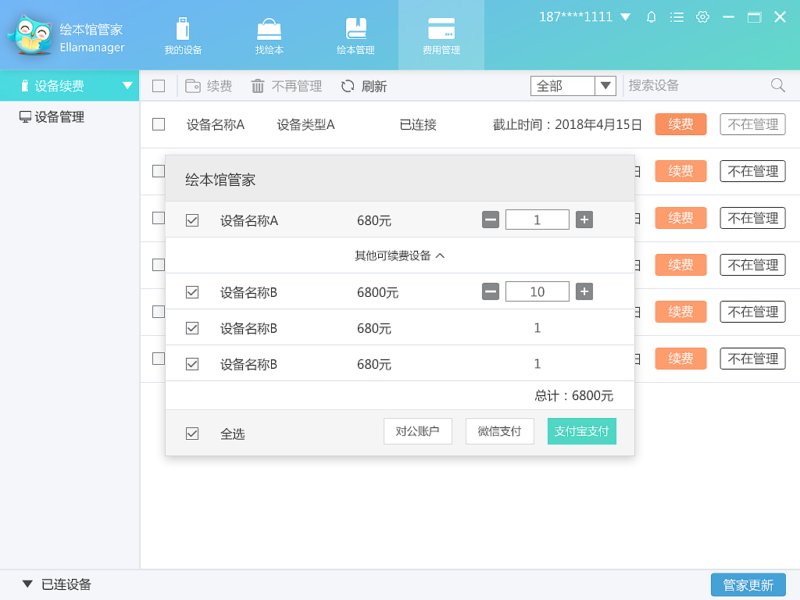800x600 pixels.
Task: Click the 刷新 refresh icon
Action: pyautogui.click(x=347, y=86)
